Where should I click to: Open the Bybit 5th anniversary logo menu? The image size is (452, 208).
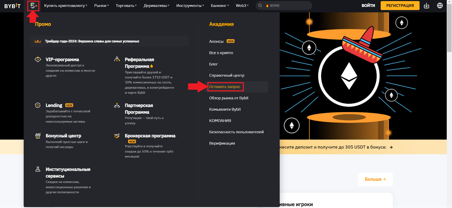pos(33,6)
